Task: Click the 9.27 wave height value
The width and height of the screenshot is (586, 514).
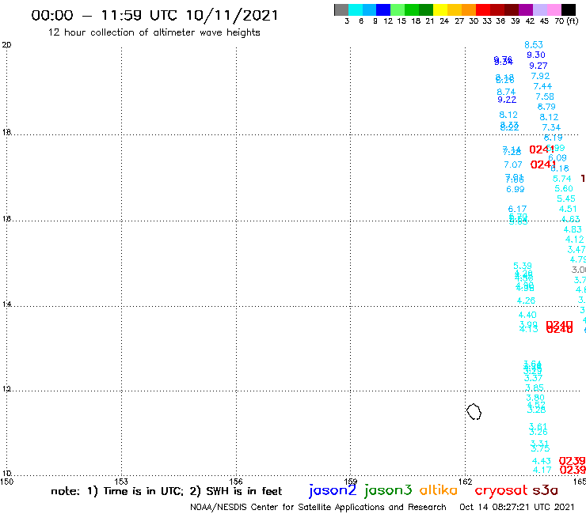Action: tap(538, 66)
